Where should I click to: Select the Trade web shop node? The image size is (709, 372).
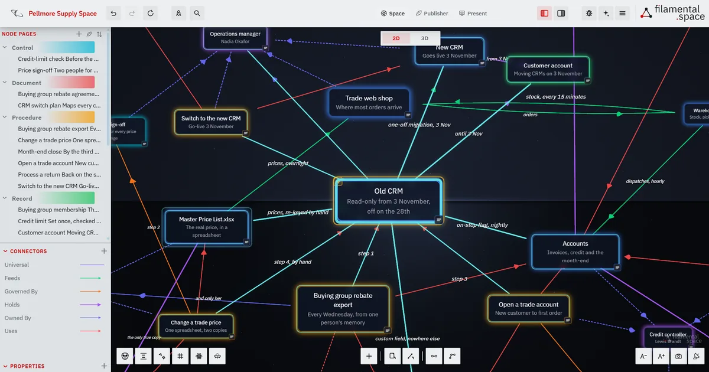pyautogui.click(x=369, y=103)
